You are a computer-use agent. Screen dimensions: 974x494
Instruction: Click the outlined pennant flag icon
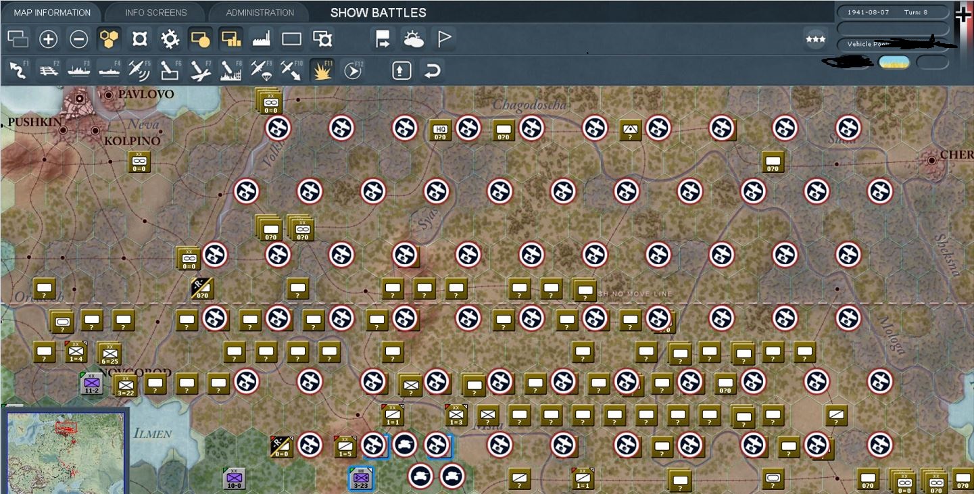point(444,39)
